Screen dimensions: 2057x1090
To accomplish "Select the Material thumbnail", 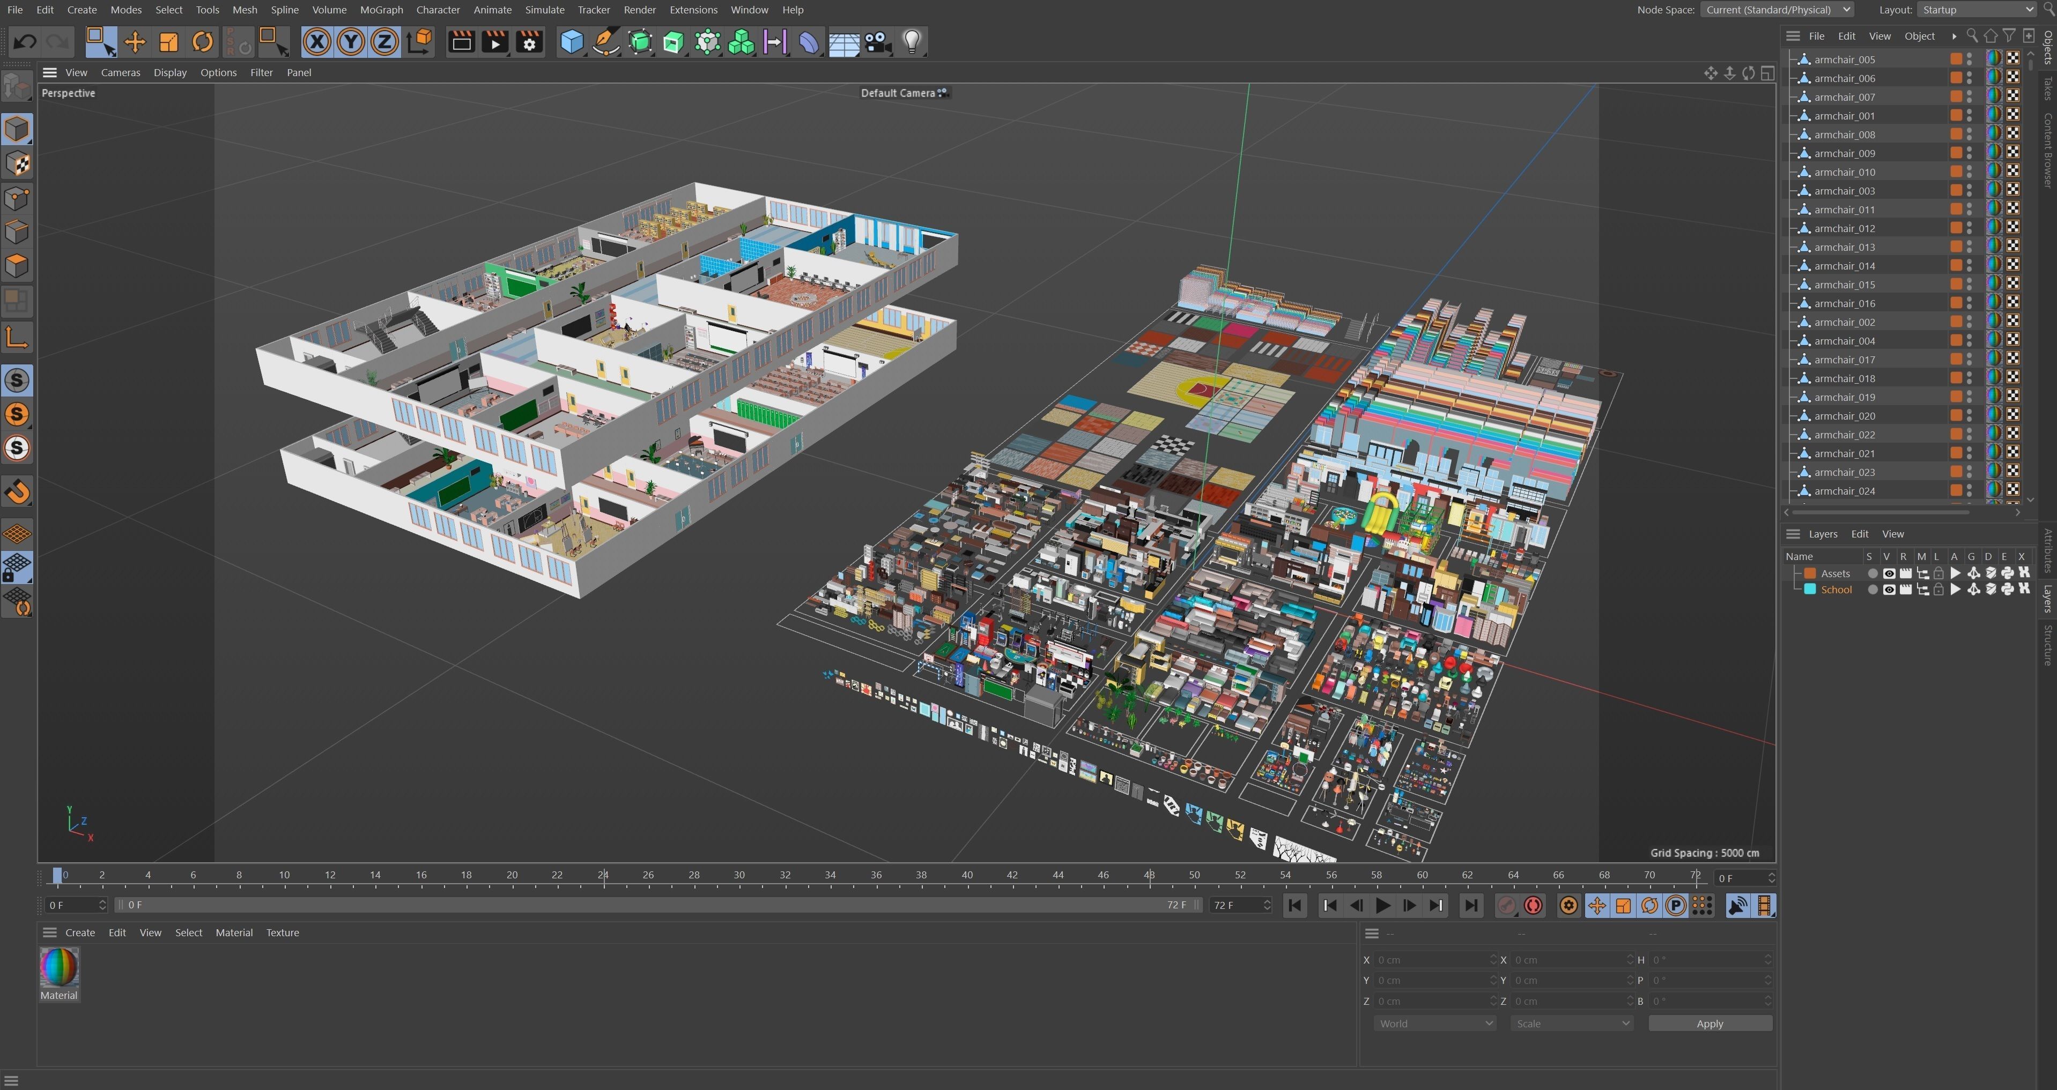I will tap(59, 968).
